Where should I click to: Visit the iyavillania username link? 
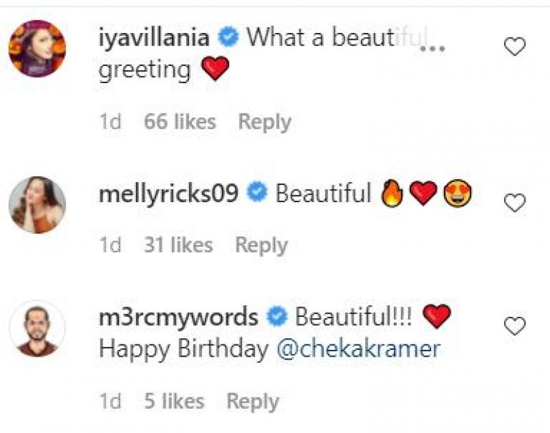coord(155,38)
